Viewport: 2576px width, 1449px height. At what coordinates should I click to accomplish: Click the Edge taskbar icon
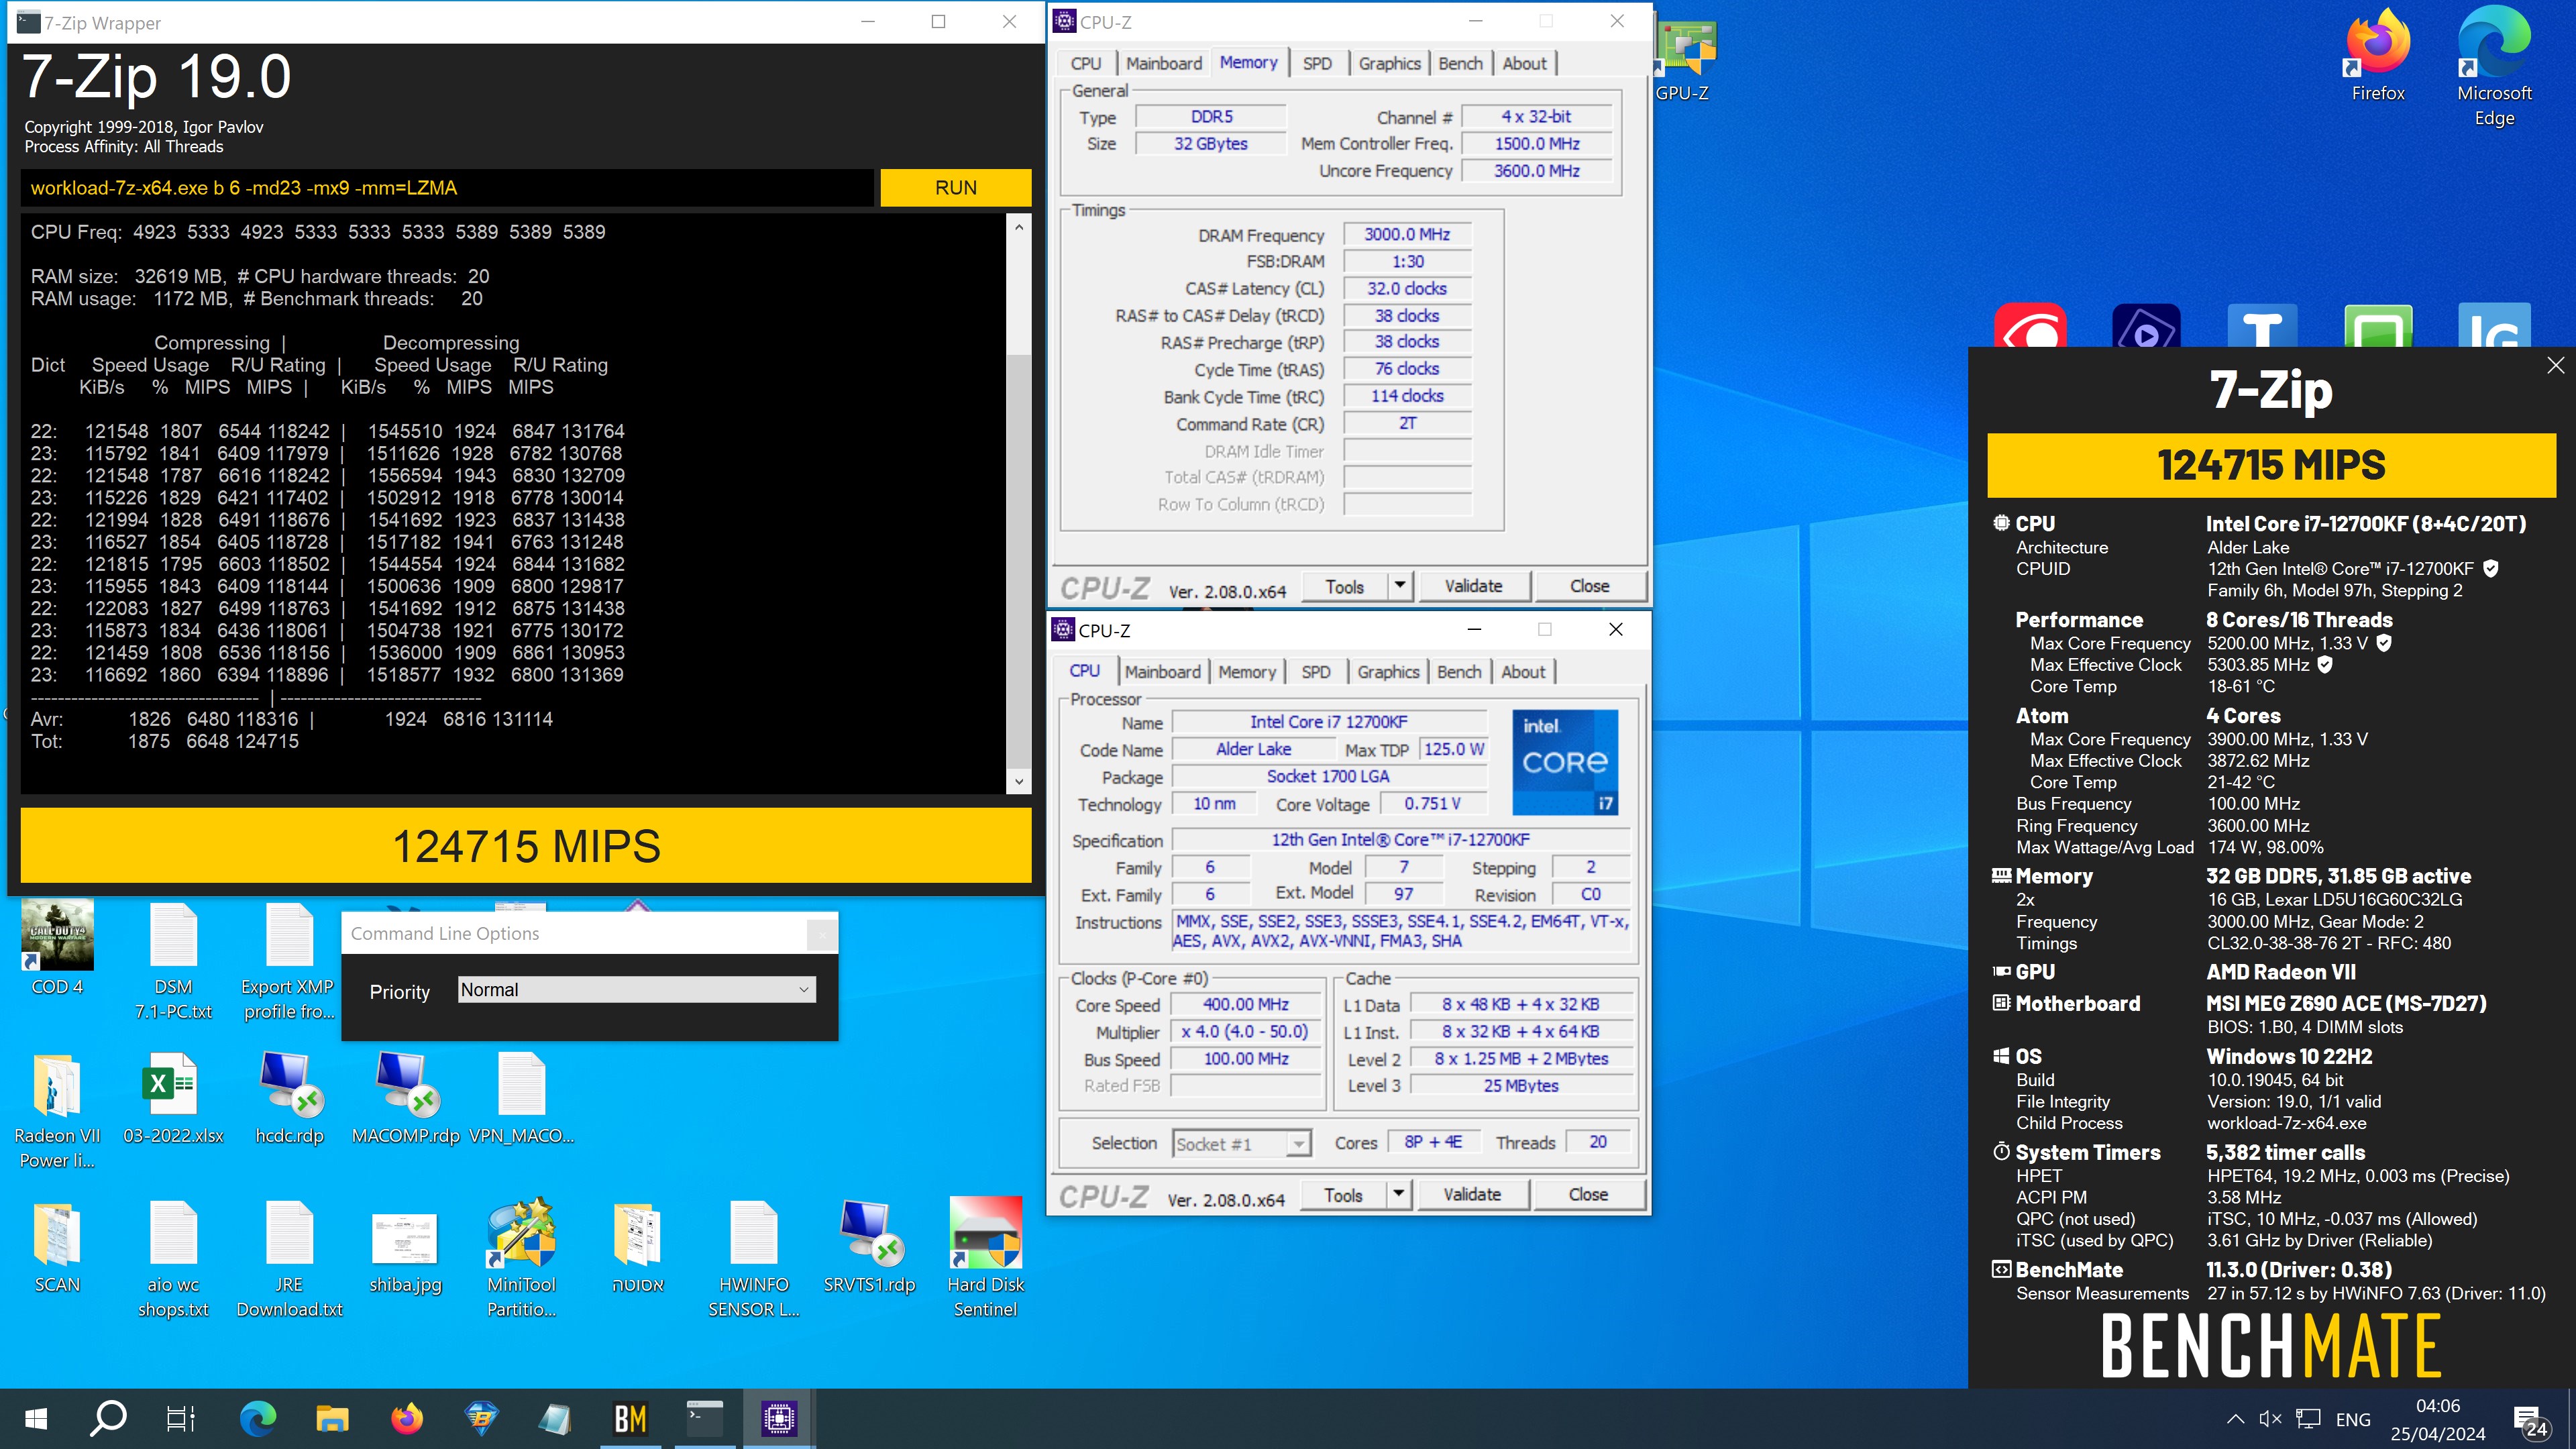[257, 1419]
